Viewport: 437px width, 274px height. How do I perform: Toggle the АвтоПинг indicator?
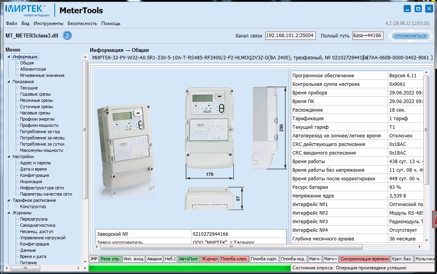(x=189, y=259)
